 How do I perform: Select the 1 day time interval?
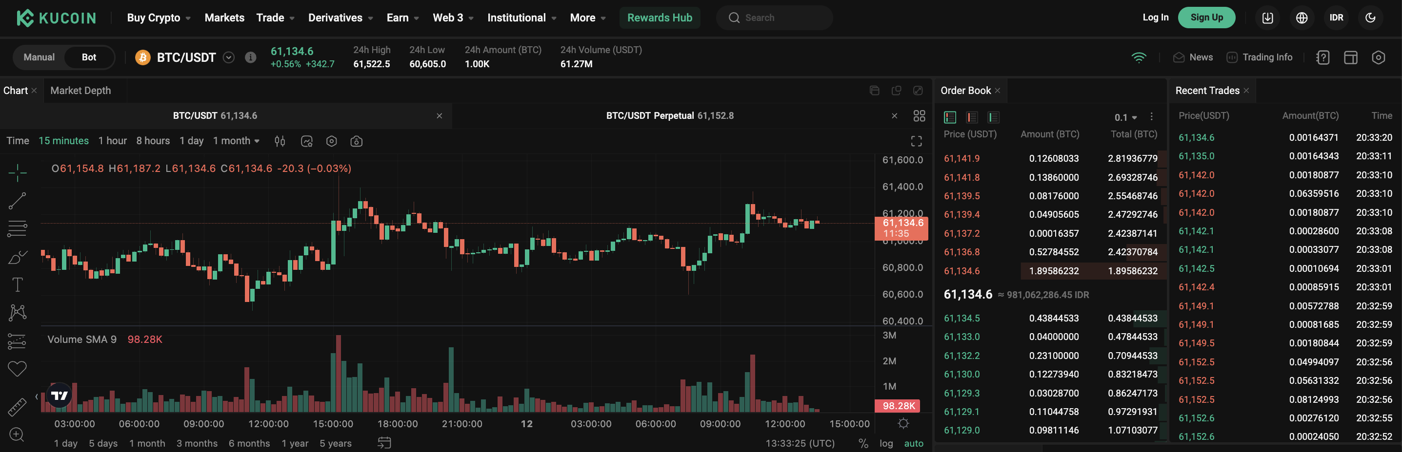click(192, 141)
